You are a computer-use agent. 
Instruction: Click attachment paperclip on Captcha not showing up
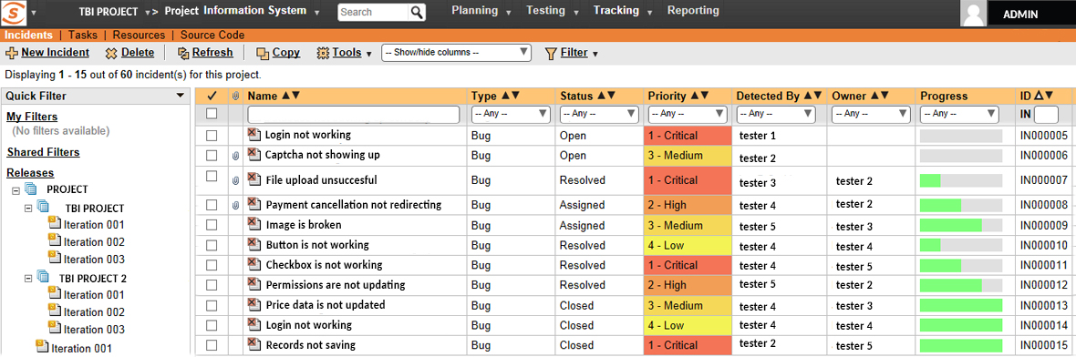235,157
